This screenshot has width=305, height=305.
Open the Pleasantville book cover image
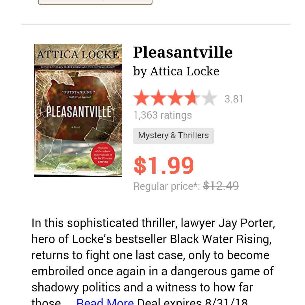[78, 110]
